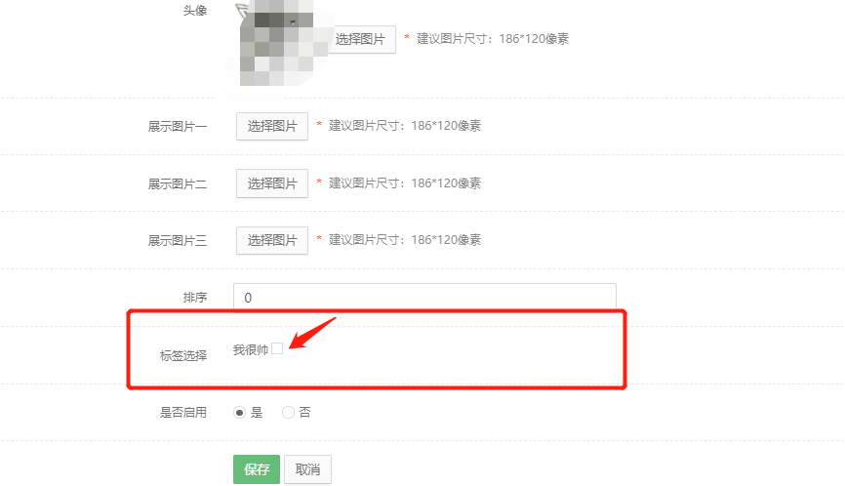Click 选择图片 button for 展示图片三
The width and height of the screenshot is (845, 486).
272,240
